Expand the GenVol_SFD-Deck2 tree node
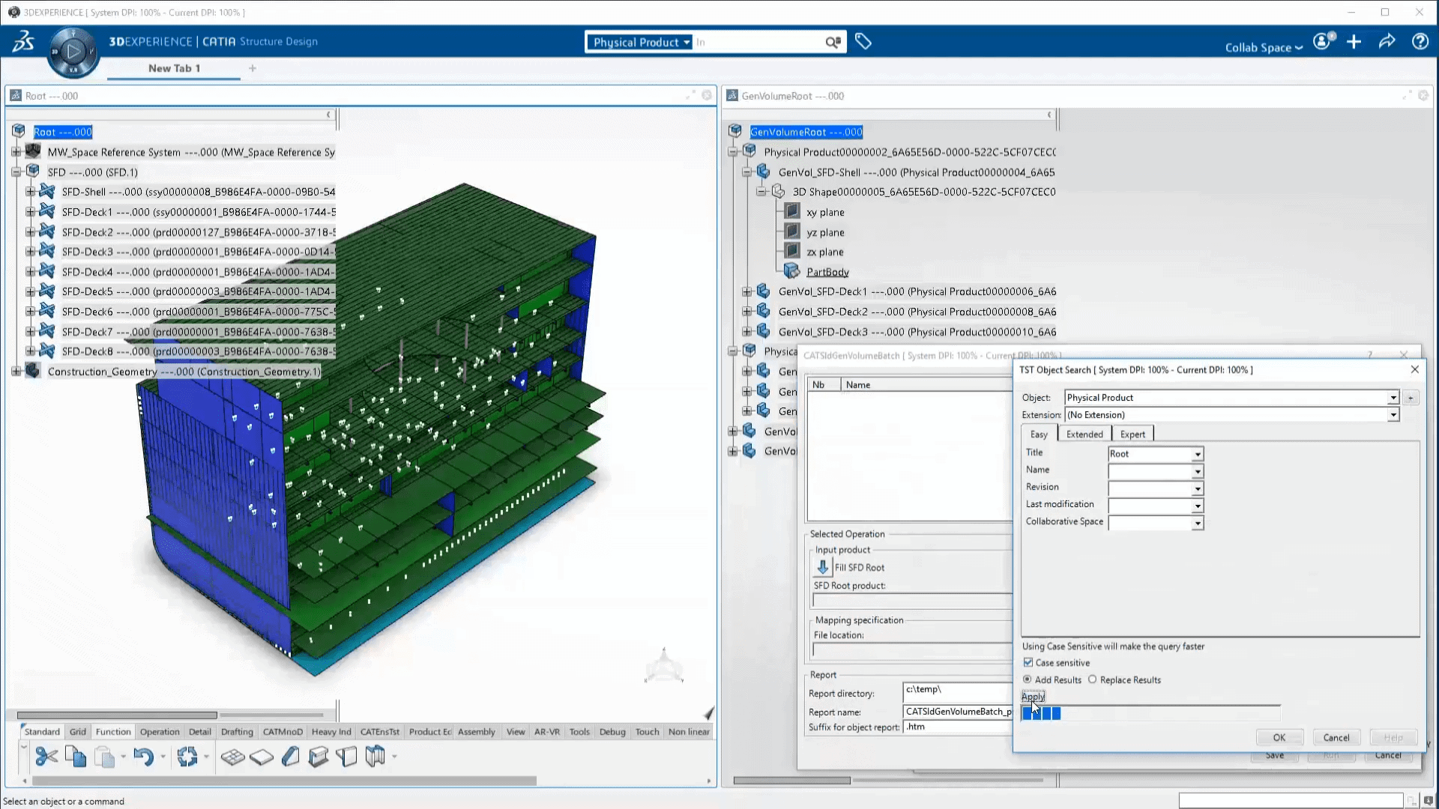 [x=746, y=311]
